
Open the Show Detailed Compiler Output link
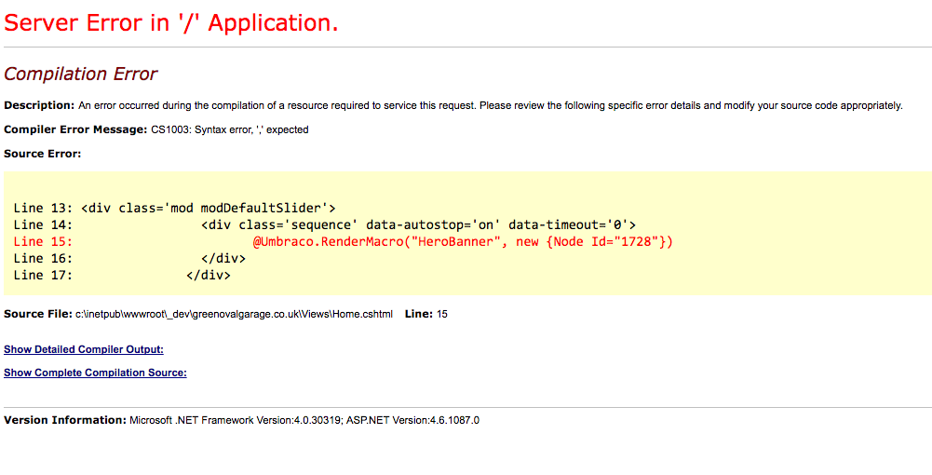click(84, 349)
